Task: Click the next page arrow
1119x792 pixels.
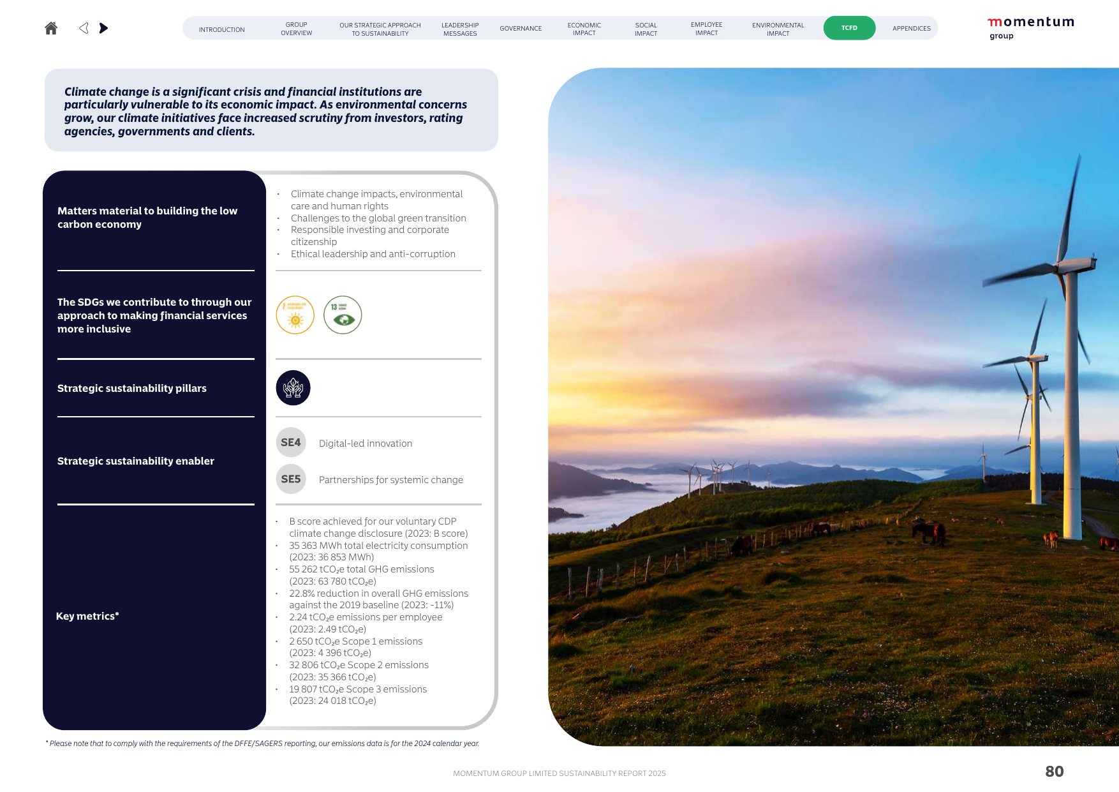Action: [103, 28]
